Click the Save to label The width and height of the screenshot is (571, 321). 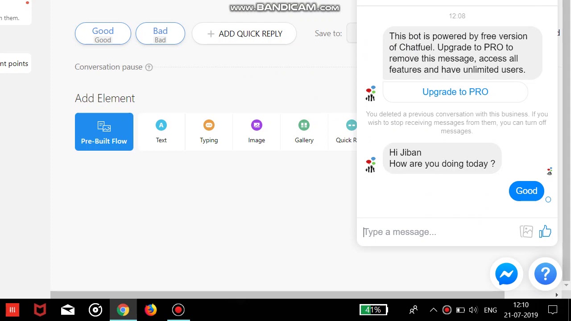coord(328,33)
